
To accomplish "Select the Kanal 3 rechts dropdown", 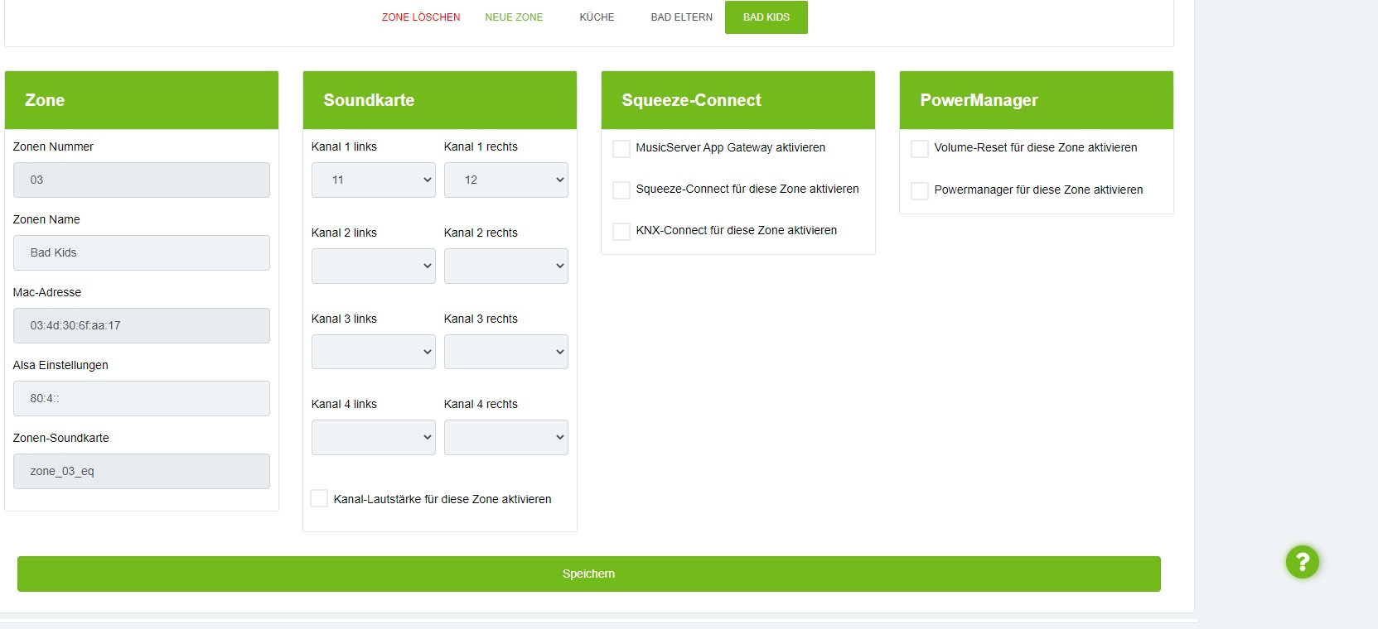I will [x=506, y=352].
